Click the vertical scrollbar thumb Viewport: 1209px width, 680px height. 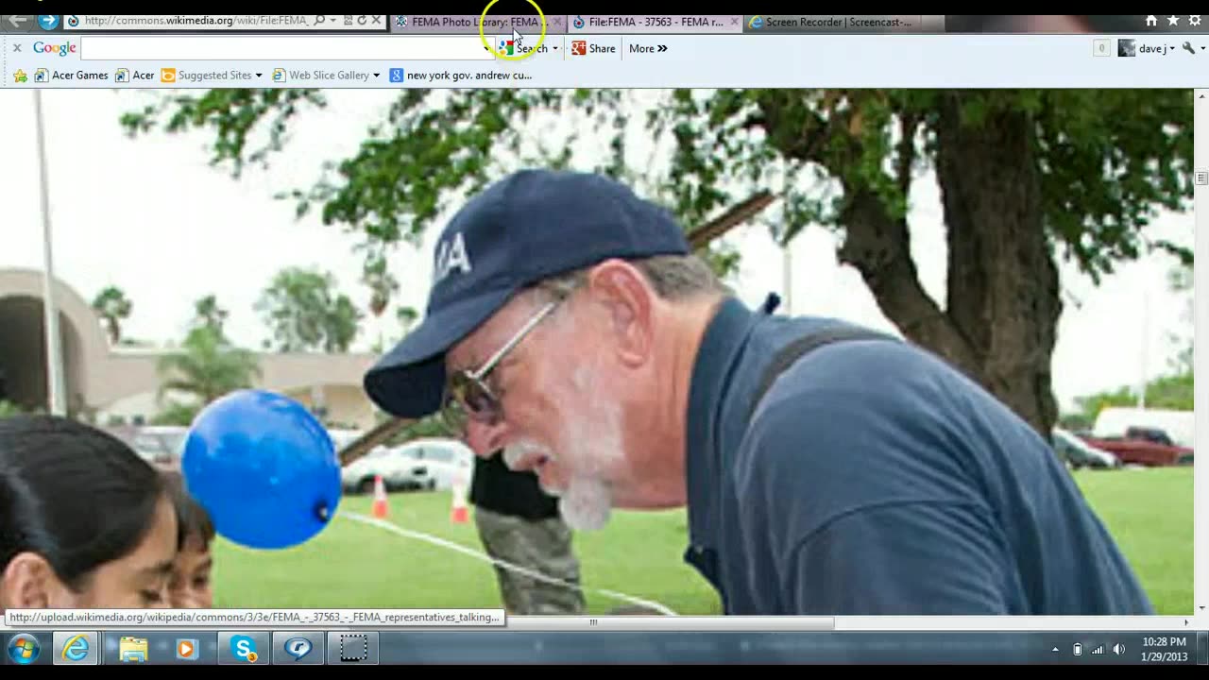tap(1201, 178)
